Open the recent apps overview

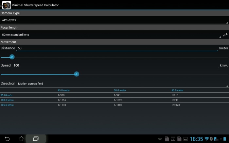tap(36, 138)
